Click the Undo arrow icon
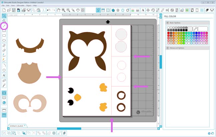Image resolution: width=216 pixels, height=137 pixels. point(49,10)
